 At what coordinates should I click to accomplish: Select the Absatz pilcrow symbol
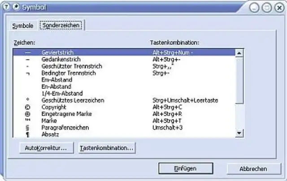[x=28, y=134]
